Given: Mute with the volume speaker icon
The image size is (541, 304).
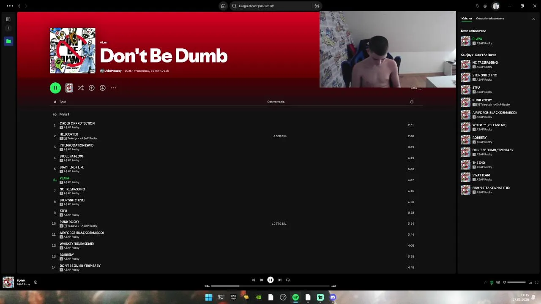Looking at the screenshot, I should click(504, 282).
